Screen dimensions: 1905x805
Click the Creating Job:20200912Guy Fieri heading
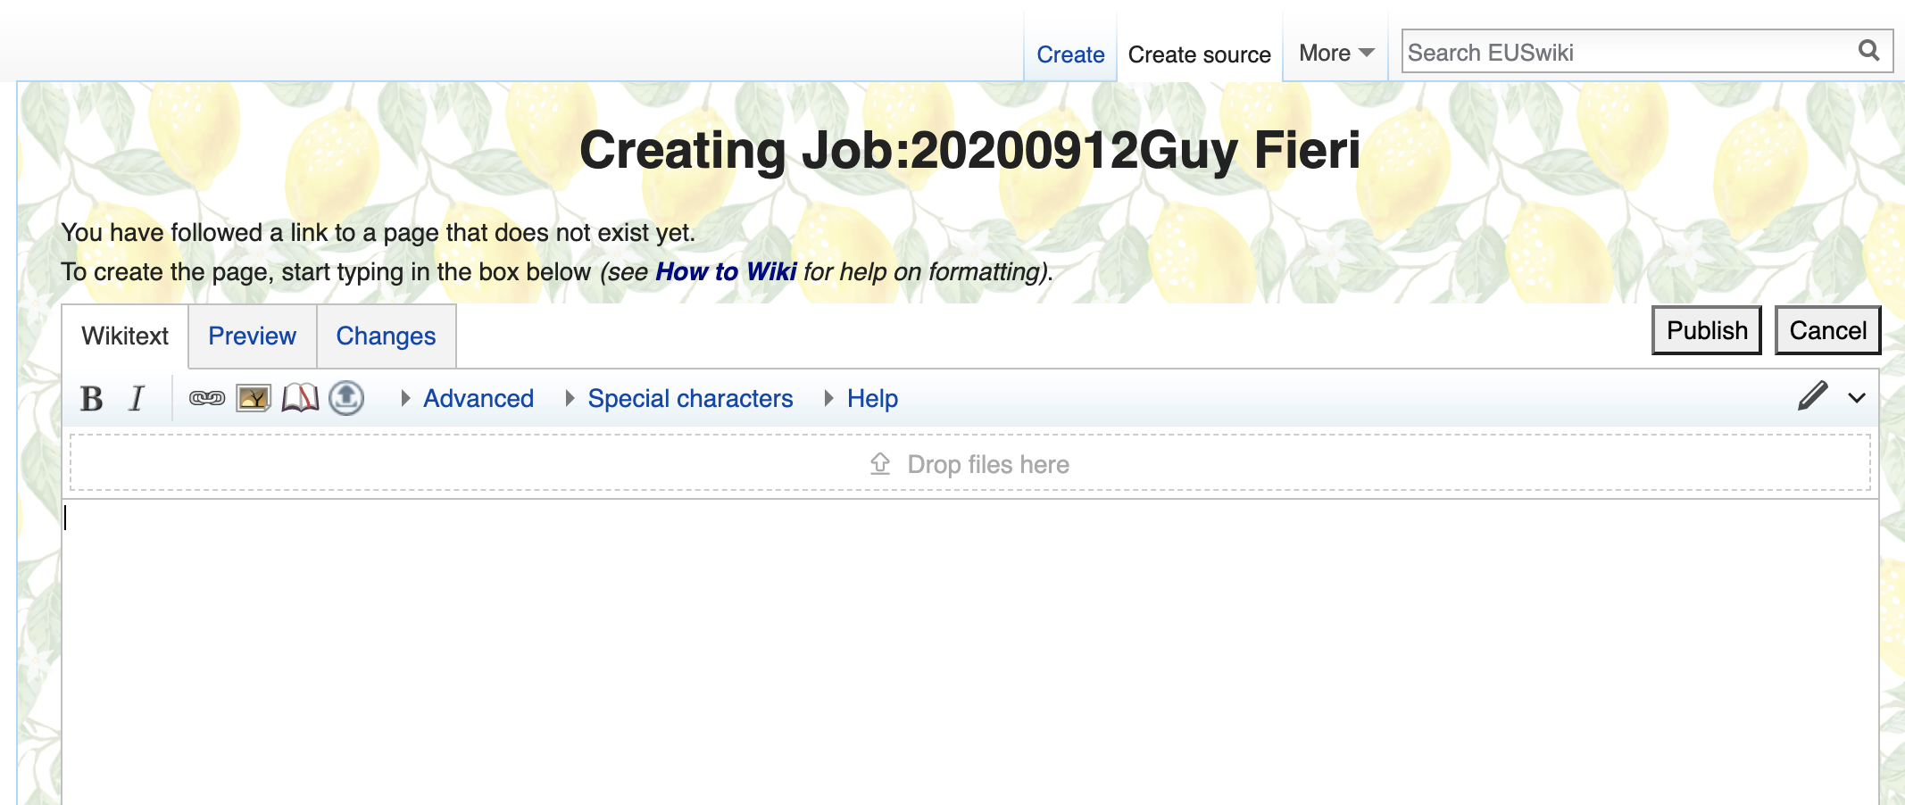(x=970, y=150)
